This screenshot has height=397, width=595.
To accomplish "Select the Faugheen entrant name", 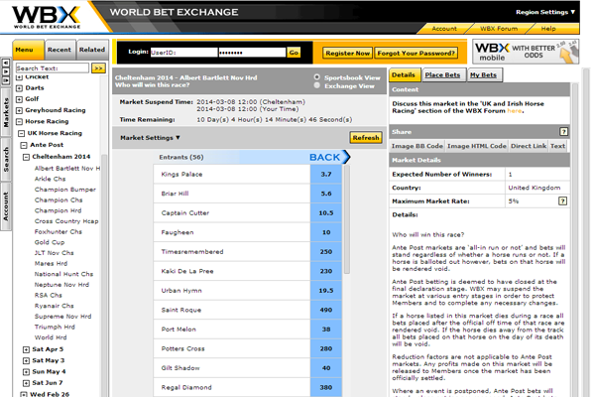I will 178,232.
